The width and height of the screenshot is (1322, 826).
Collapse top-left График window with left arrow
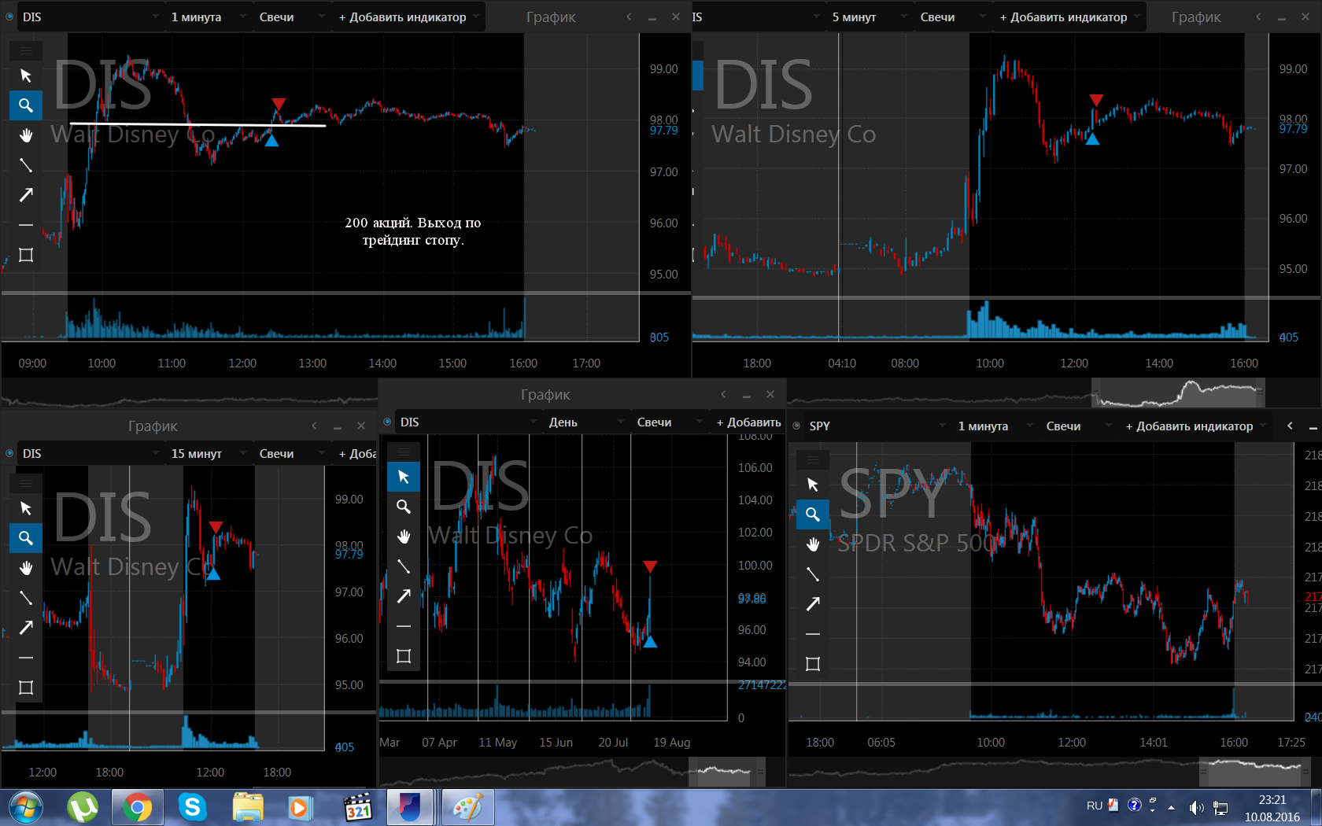tap(629, 17)
